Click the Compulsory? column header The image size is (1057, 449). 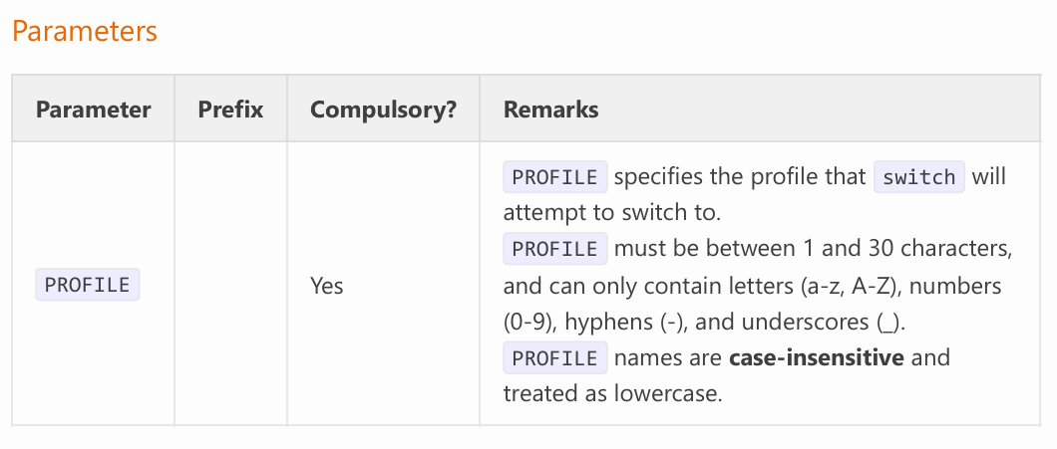[384, 110]
